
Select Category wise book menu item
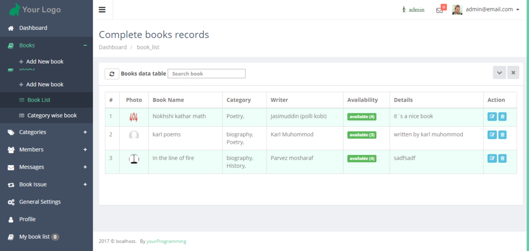pos(52,116)
